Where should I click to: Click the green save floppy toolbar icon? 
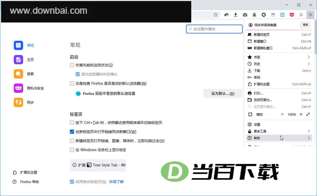282,15
